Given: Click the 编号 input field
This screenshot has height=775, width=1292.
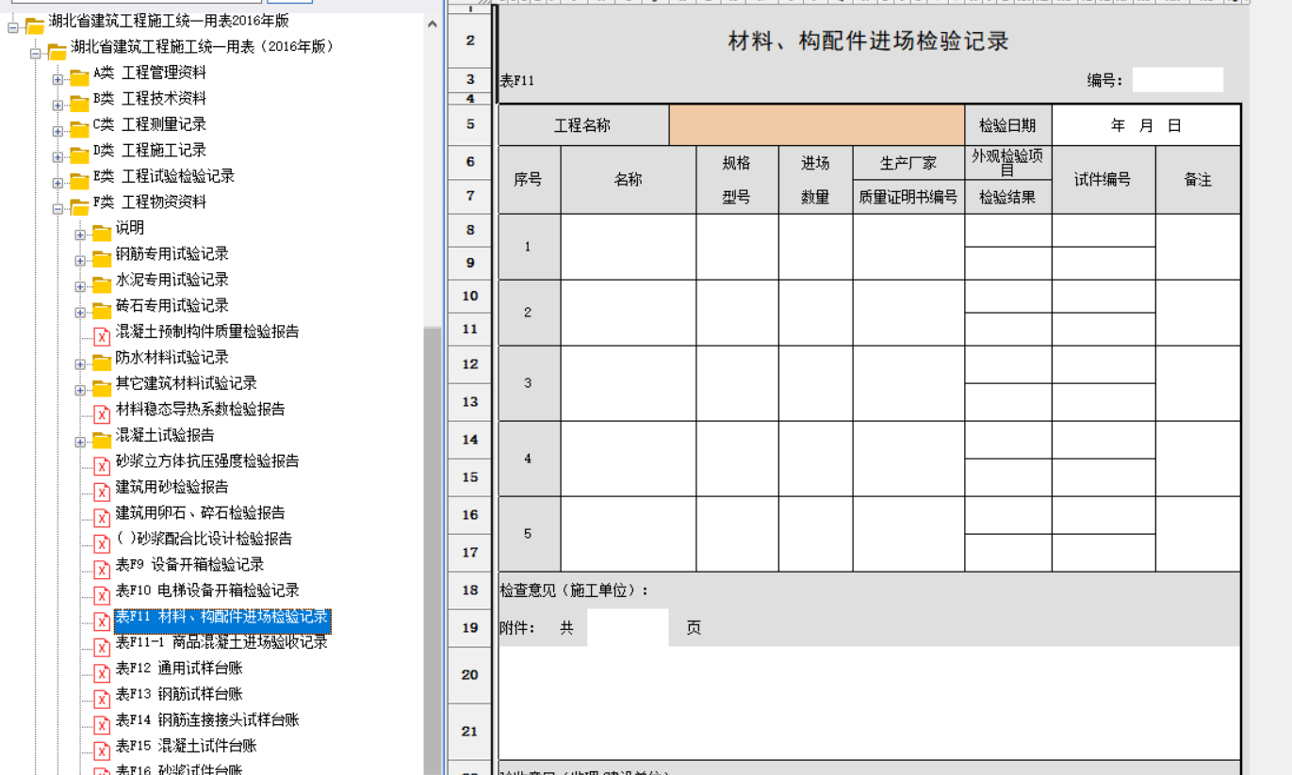Looking at the screenshot, I should 1178,80.
